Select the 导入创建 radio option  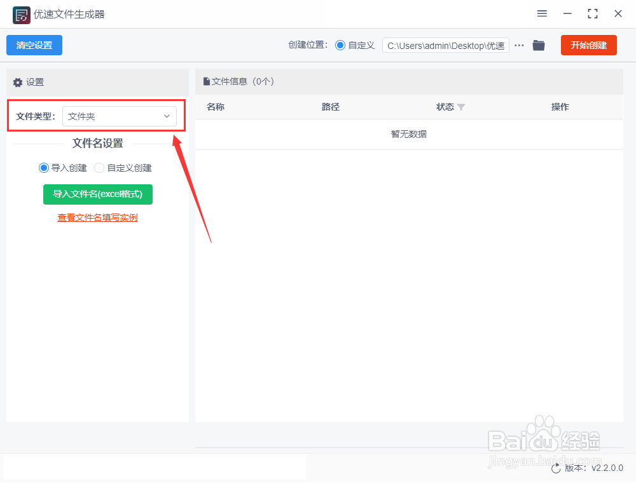coord(44,168)
